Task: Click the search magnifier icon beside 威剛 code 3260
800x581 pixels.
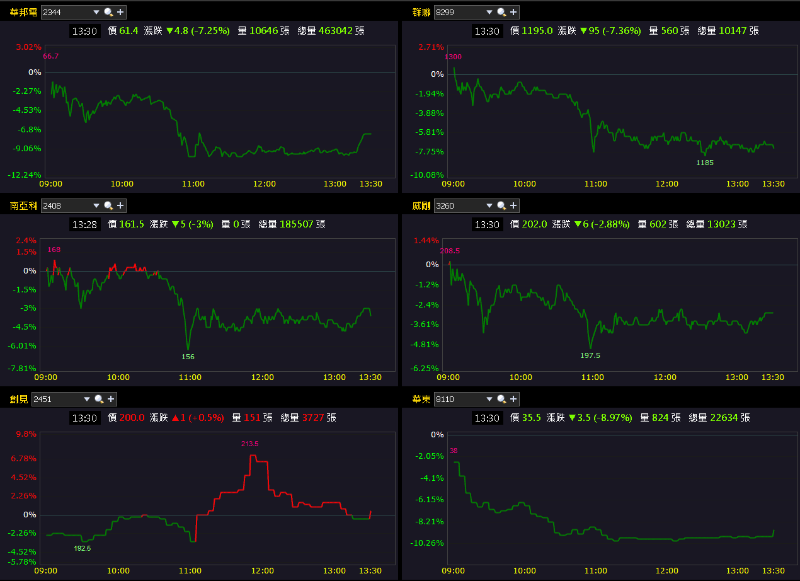Action: pyautogui.click(x=502, y=205)
